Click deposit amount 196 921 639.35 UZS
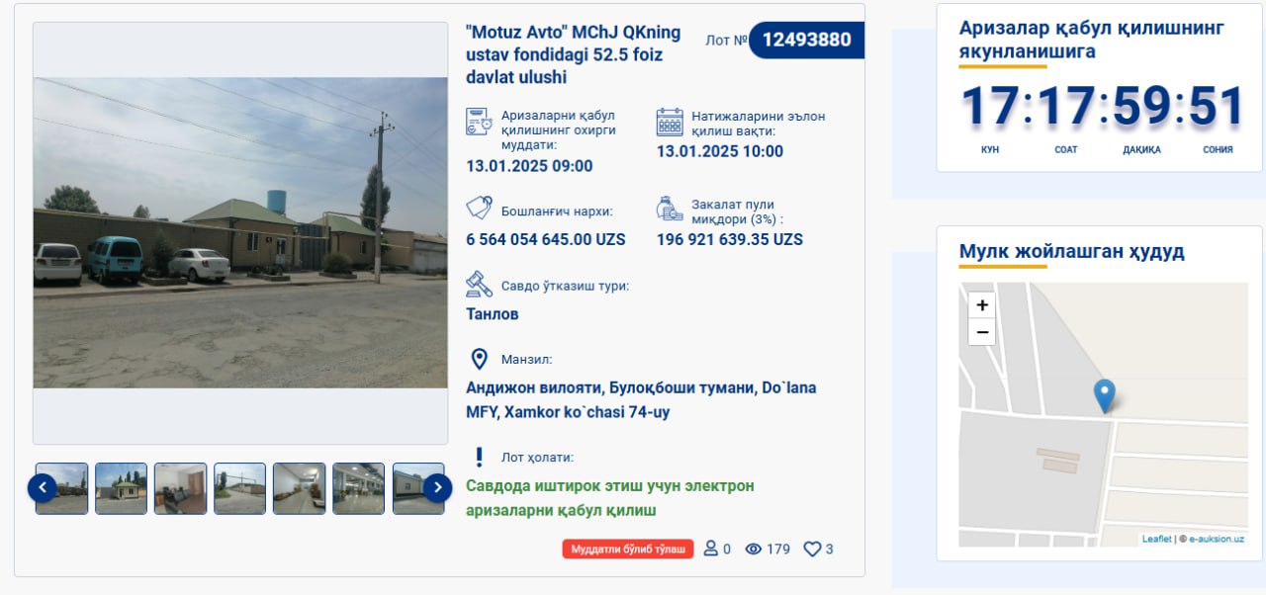 click(x=730, y=239)
